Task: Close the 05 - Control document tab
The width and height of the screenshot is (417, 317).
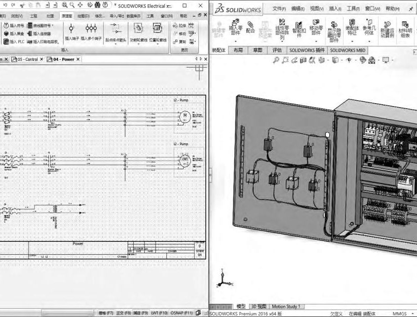Action: (x=41, y=59)
